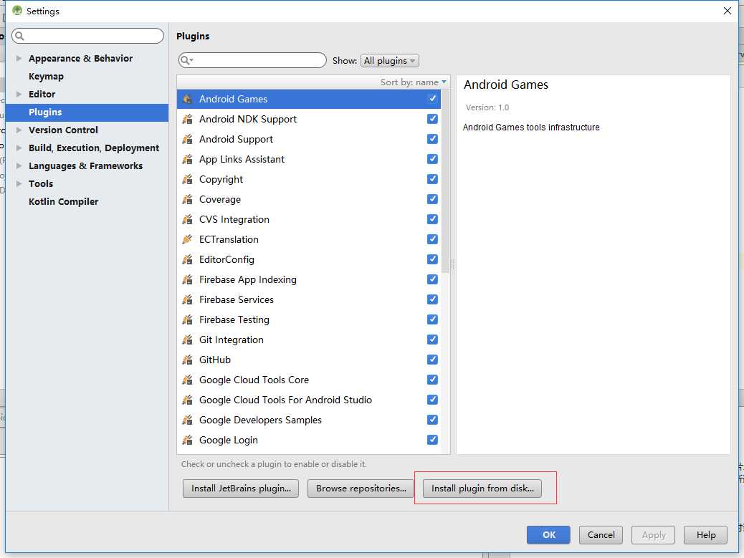Viewport: 744px width, 558px height.
Task: Click the CVS Integration plugin icon
Action: [187, 219]
